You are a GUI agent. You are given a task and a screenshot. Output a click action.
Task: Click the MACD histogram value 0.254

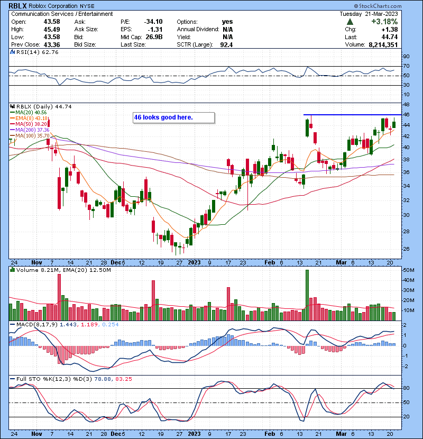pos(111,325)
